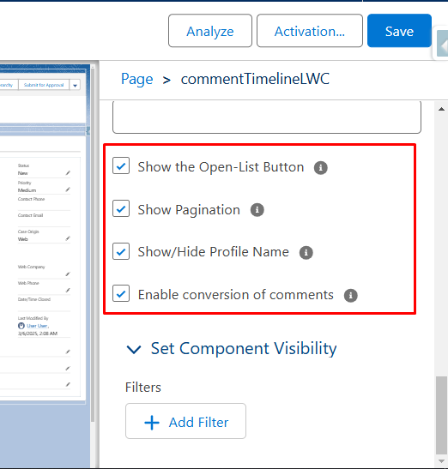
Task: Open info tooltip for Show/Hide Profile Name
Action: [x=306, y=253]
